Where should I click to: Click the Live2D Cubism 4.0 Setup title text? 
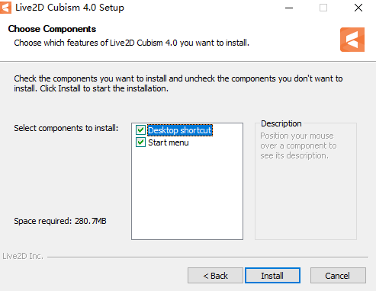pos(69,8)
